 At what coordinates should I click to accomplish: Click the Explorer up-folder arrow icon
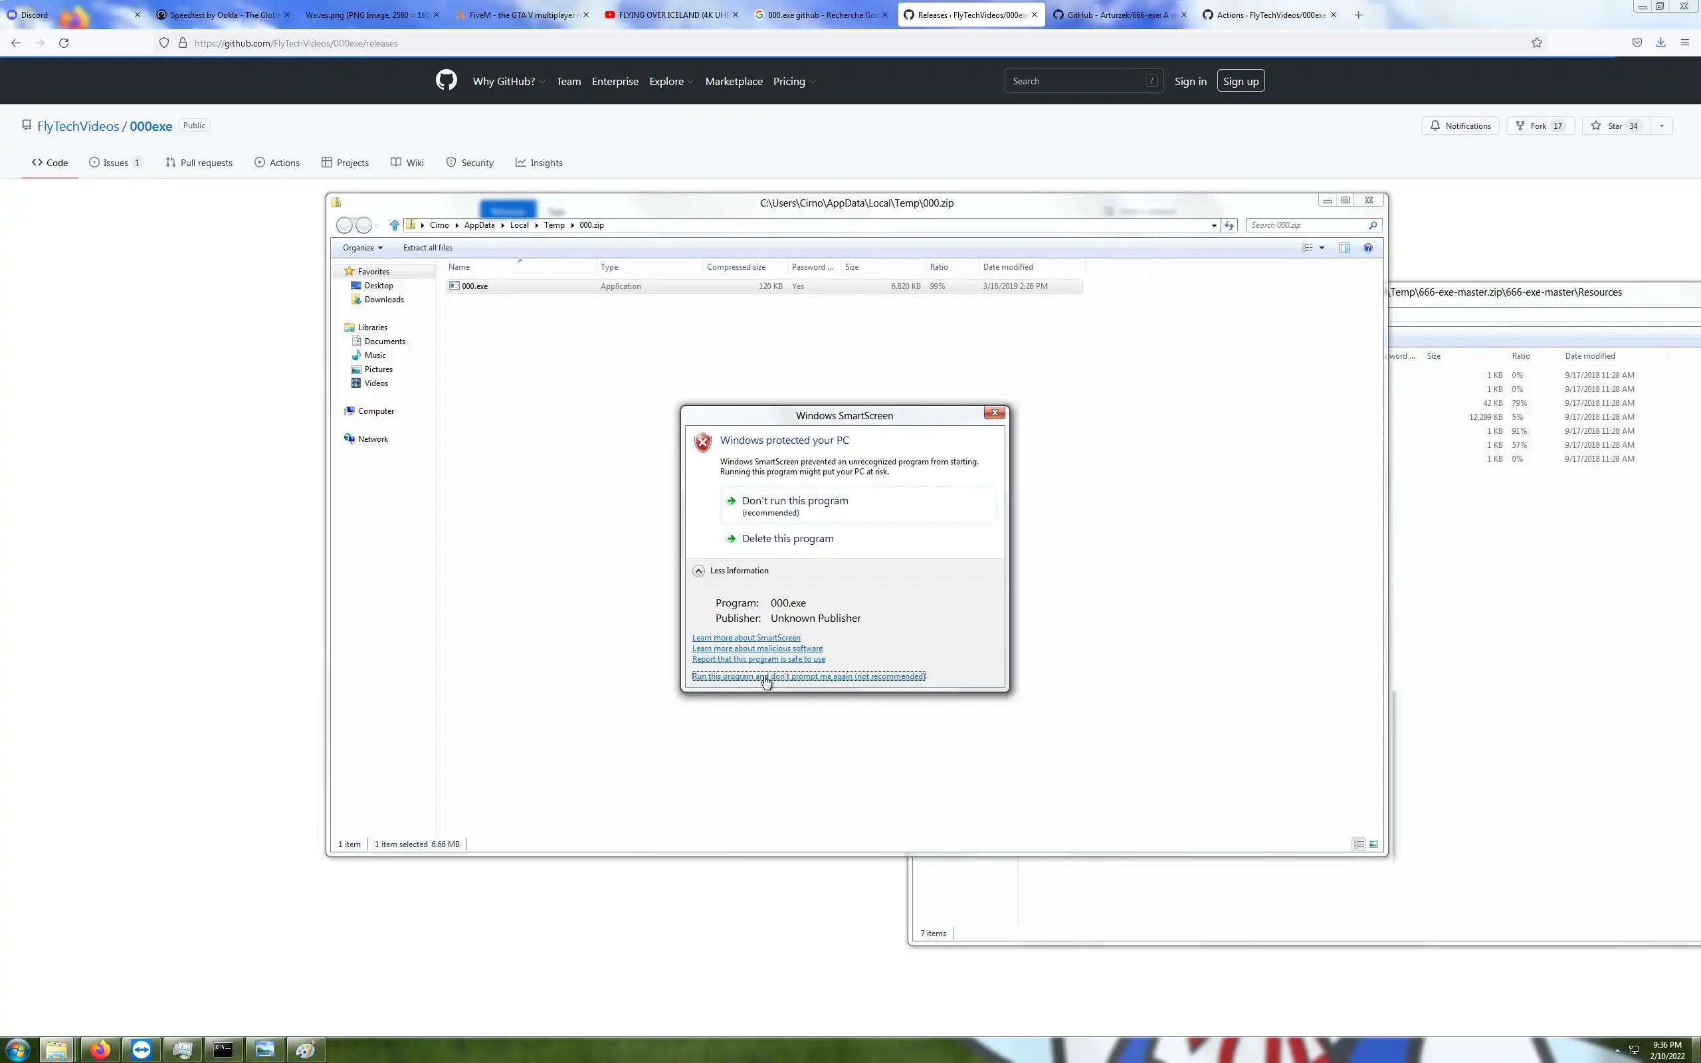394,225
